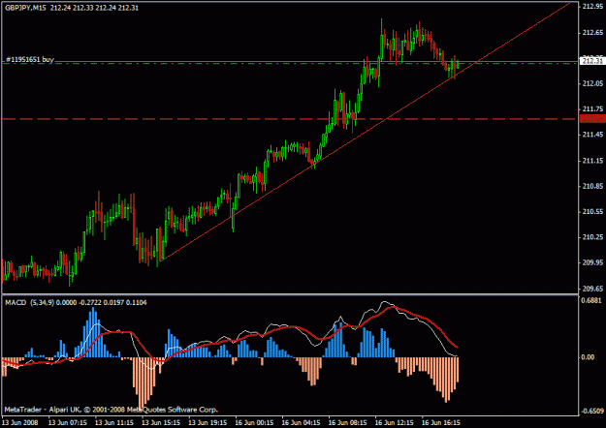Click the 16 Jun 00:15 time label
Viewport: 606px width, 428px height.
pyautogui.click(x=254, y=422)
